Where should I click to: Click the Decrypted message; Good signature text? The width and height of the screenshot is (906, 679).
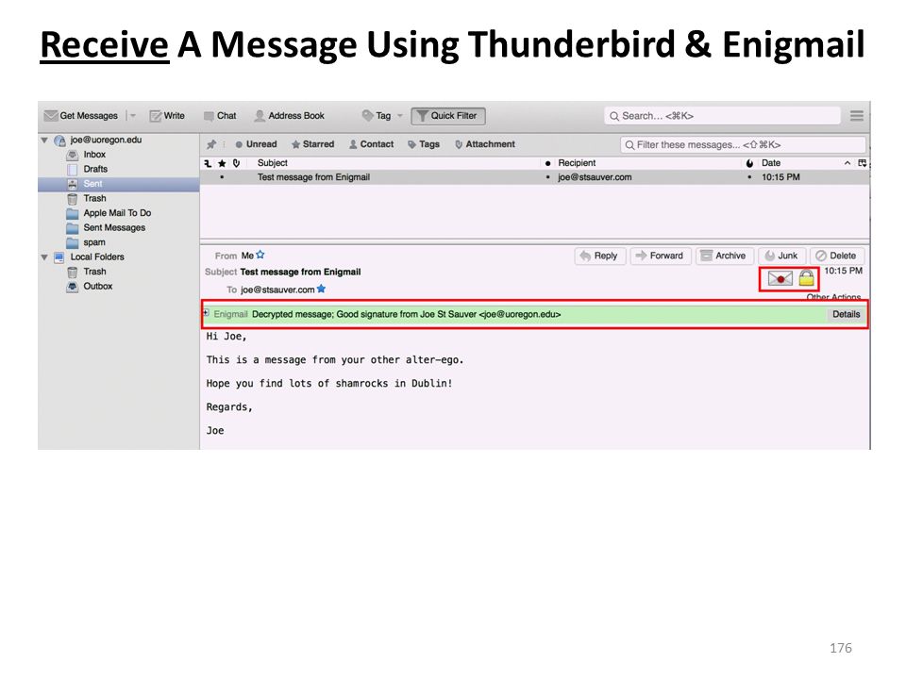pyautogui.click(x=406, y=315)
